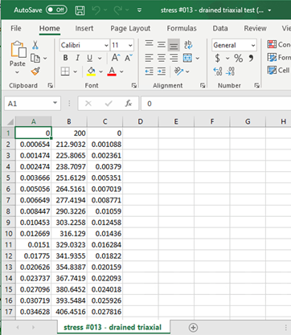This screenshot has height=335, width=291.
Task: Apply Comma Style format
Action: click(251, 58)
